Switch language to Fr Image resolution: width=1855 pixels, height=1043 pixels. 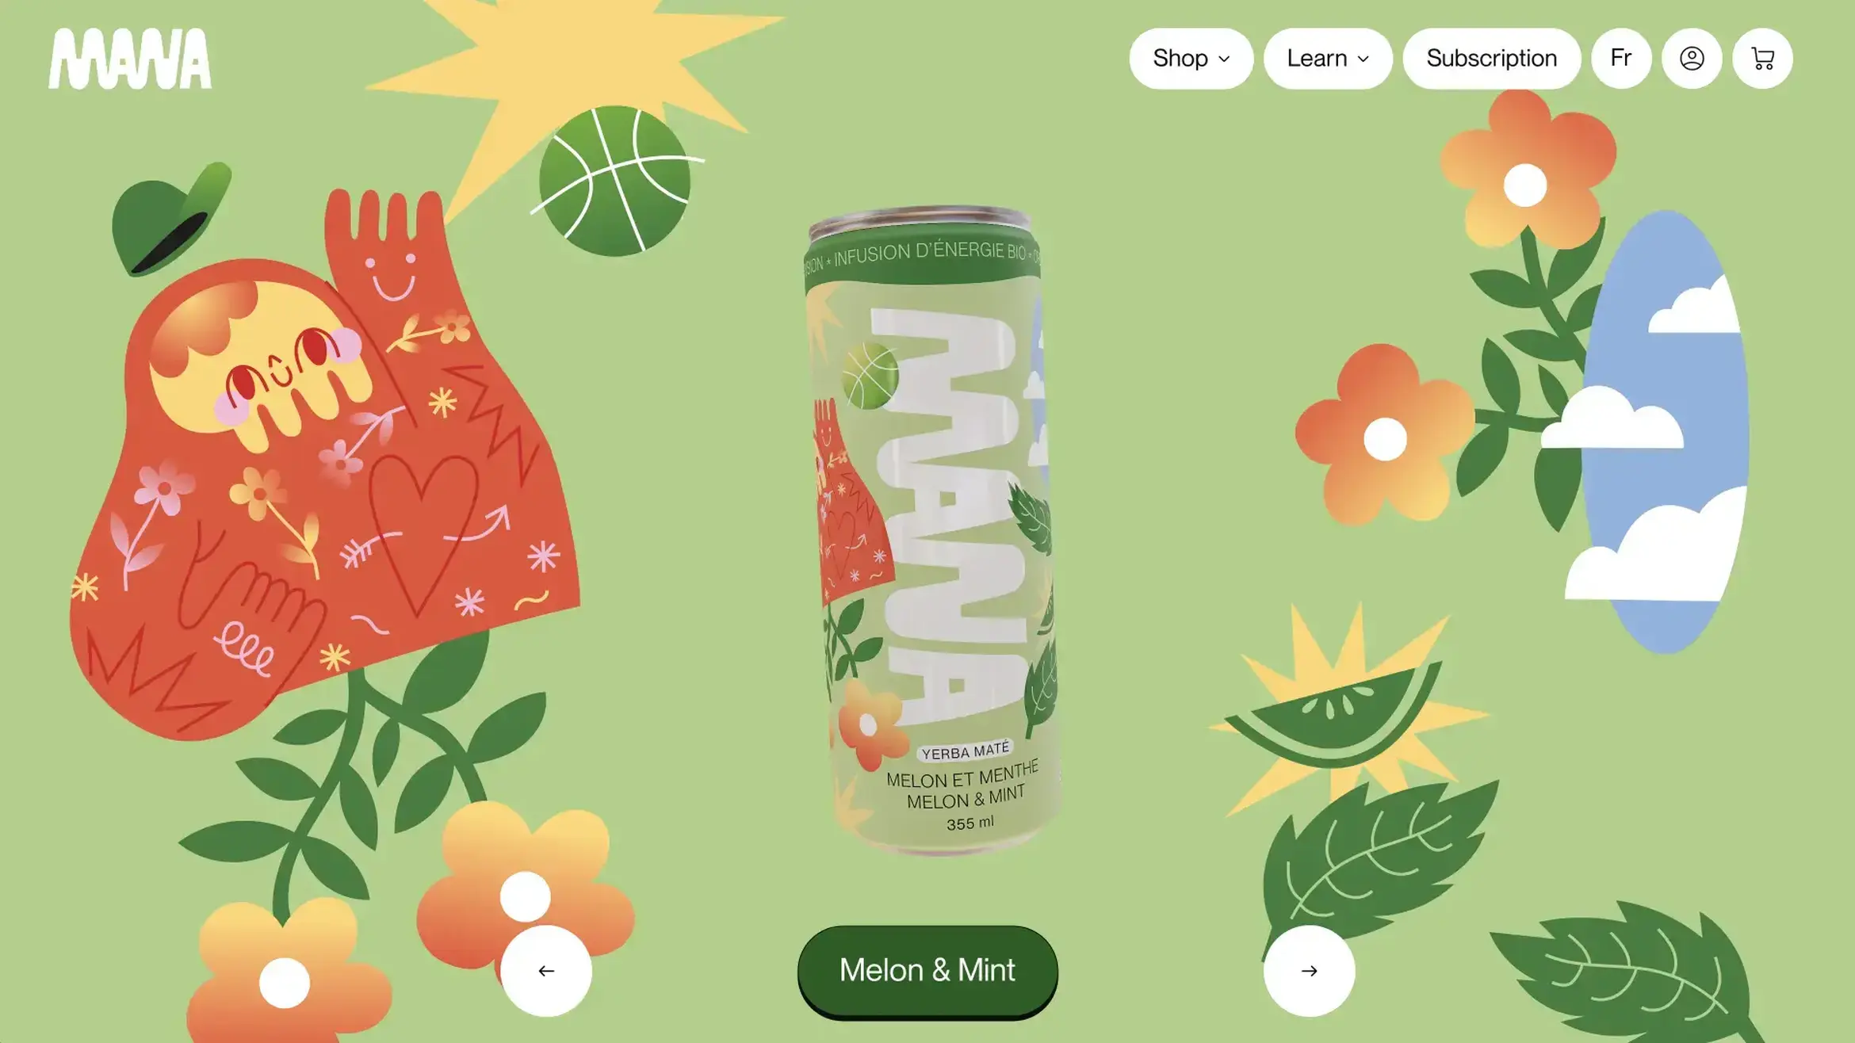tap(1621, 59)
